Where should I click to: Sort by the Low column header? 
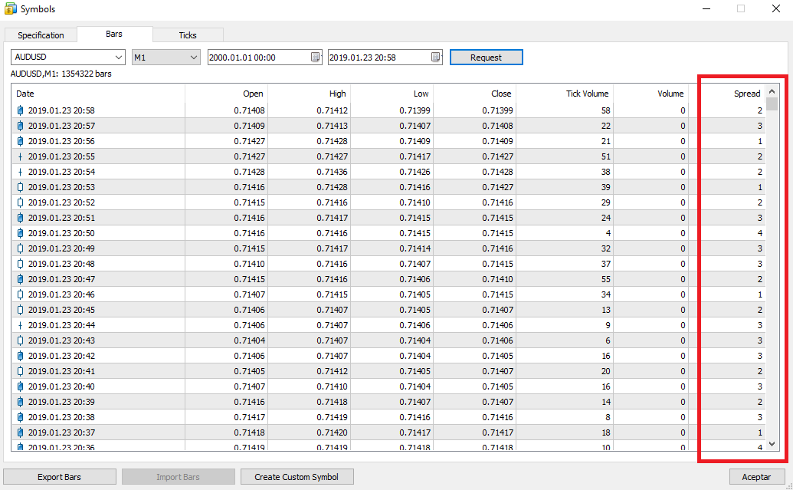pyautogui.click(x=392, y=93)
